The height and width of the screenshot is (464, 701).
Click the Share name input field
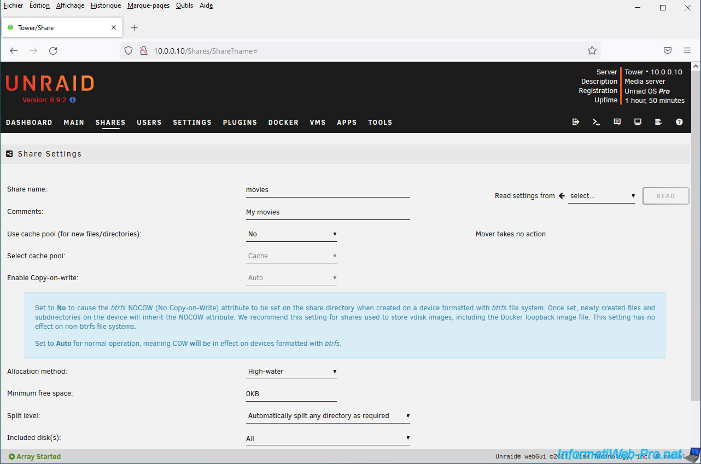[328, 190]
